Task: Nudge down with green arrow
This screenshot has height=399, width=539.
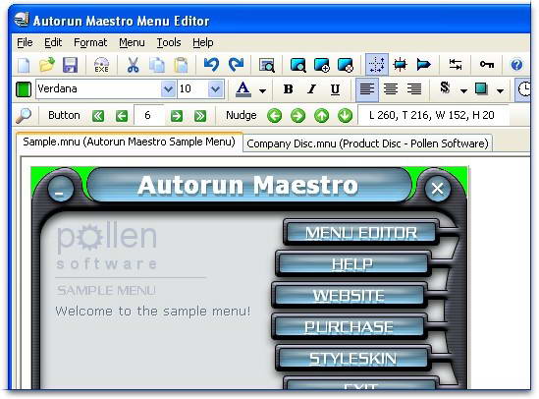Action: coord(345,116)
